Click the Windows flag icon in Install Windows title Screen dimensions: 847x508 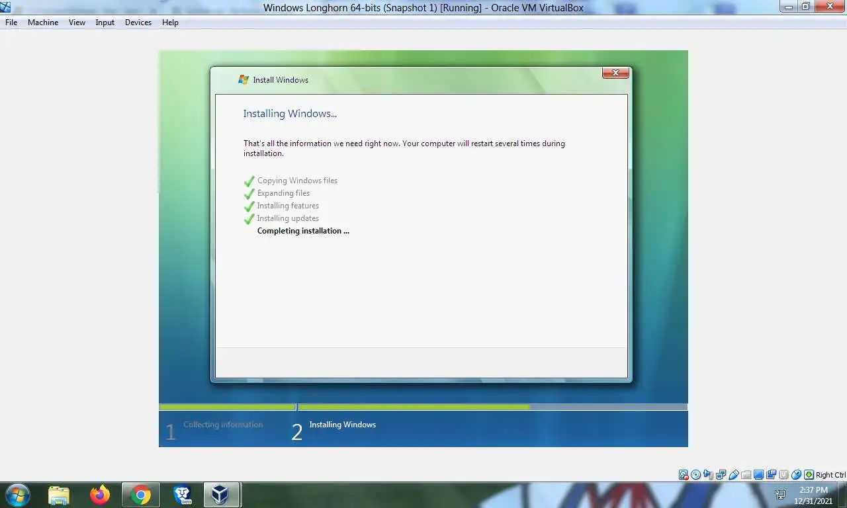(244, 79)
